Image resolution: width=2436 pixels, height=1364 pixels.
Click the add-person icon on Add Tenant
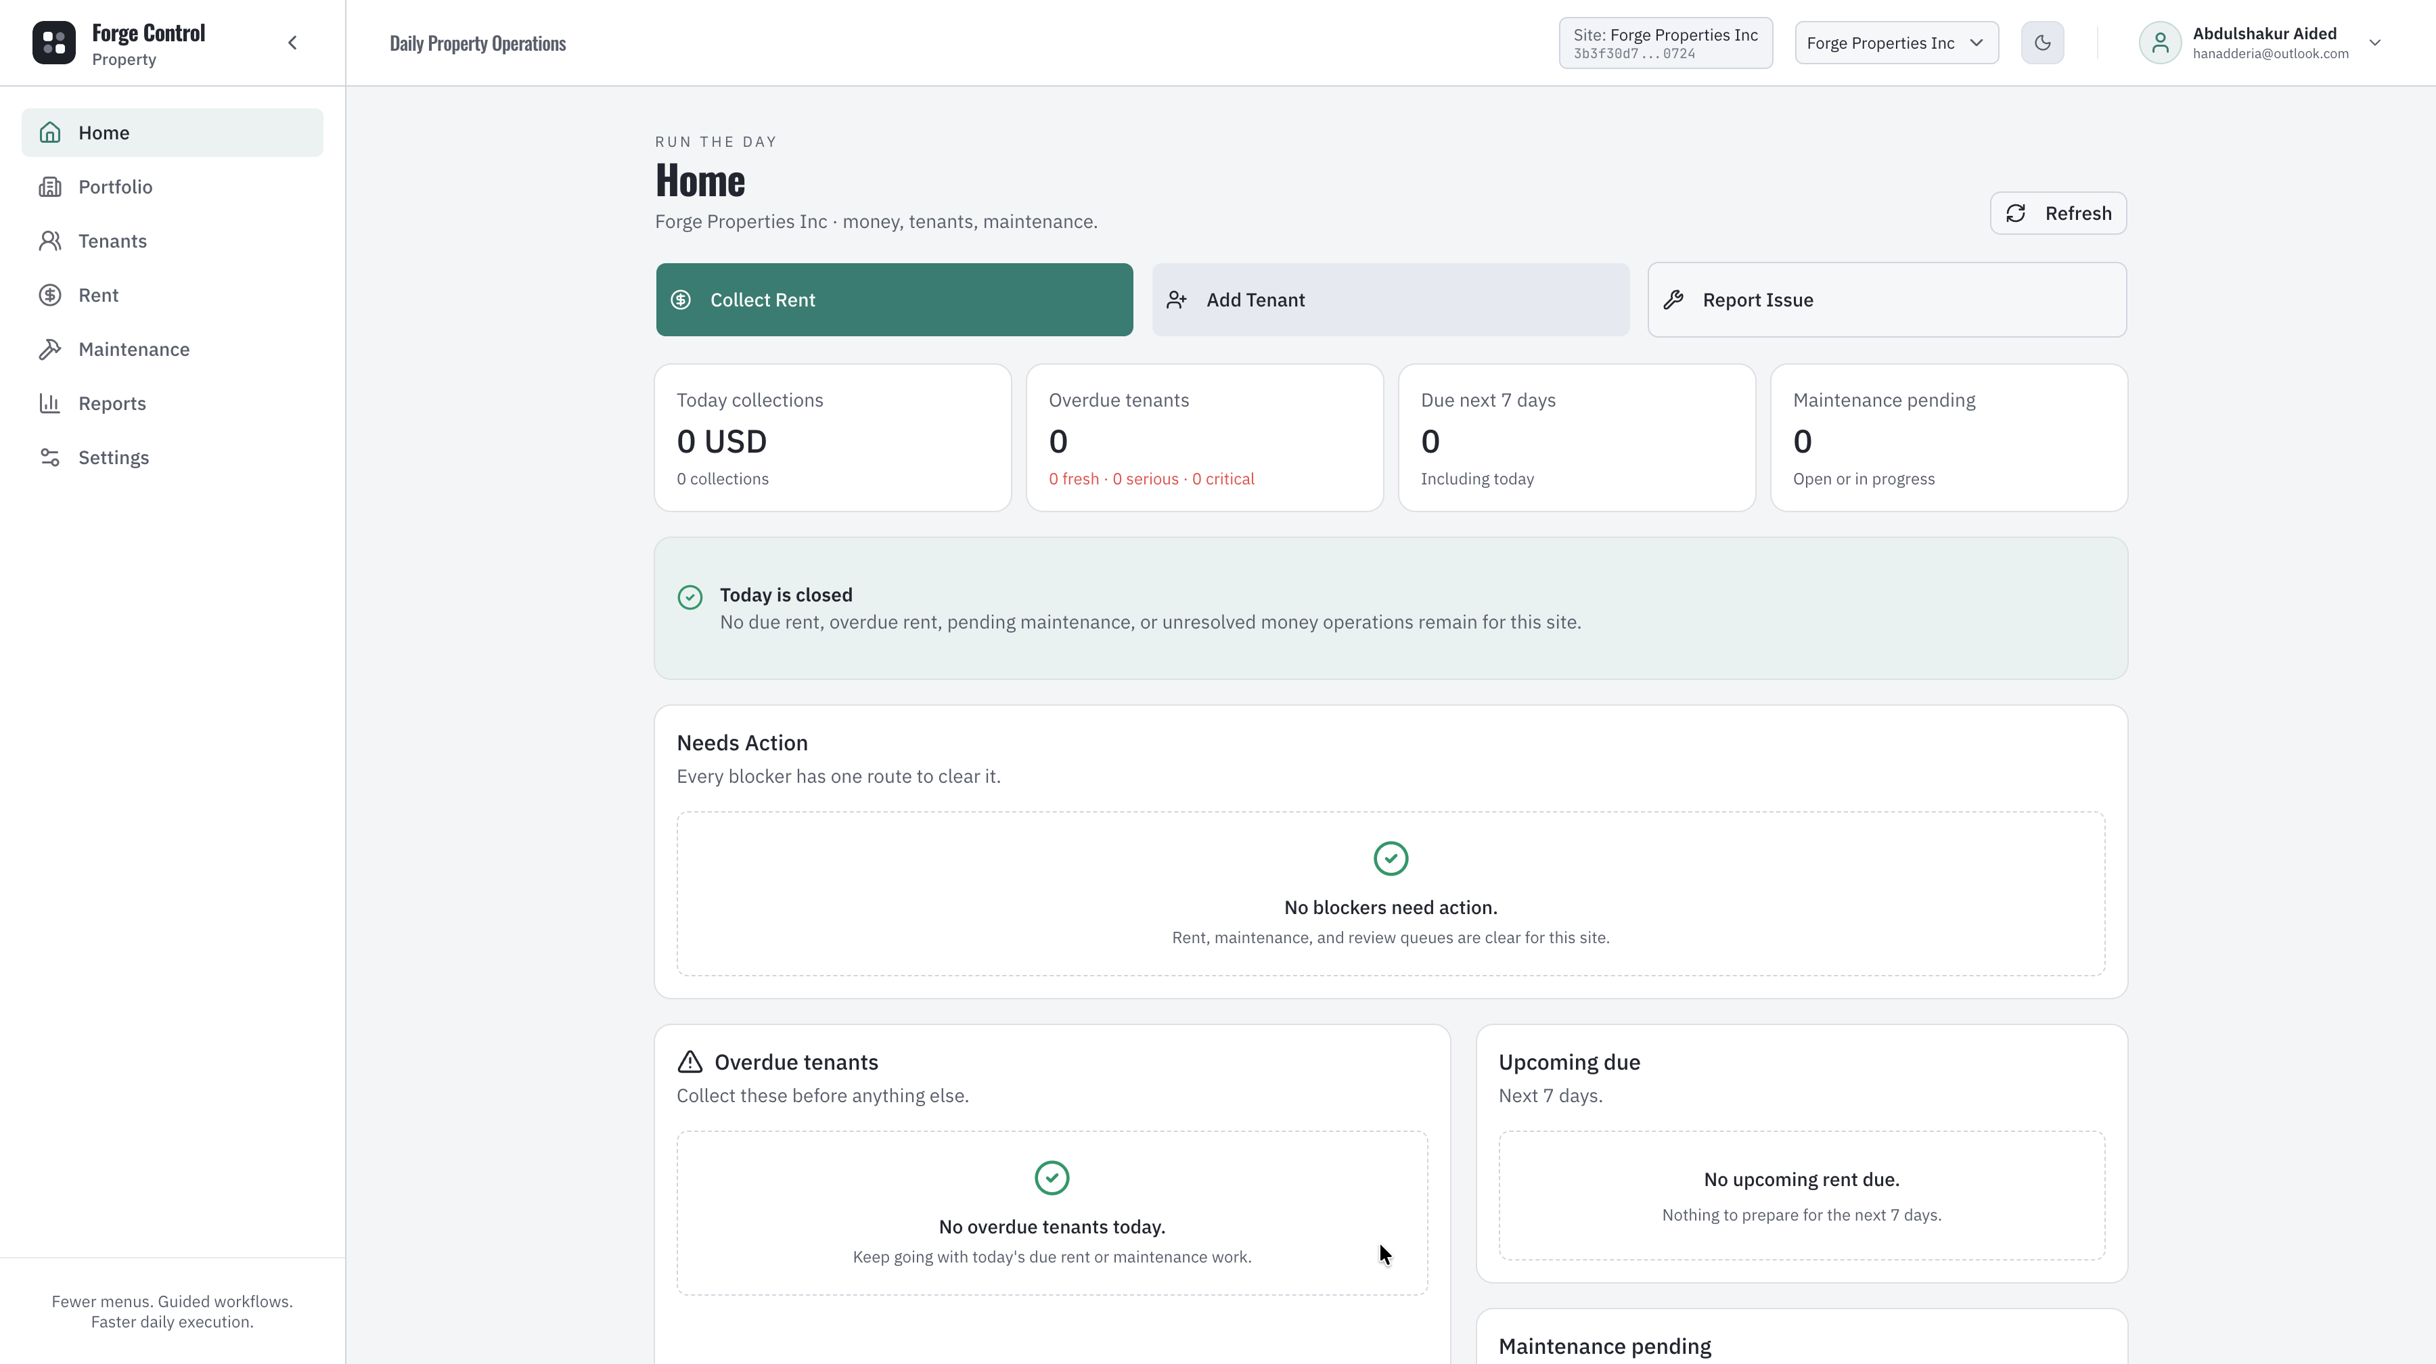click(x=1177, y=300)
